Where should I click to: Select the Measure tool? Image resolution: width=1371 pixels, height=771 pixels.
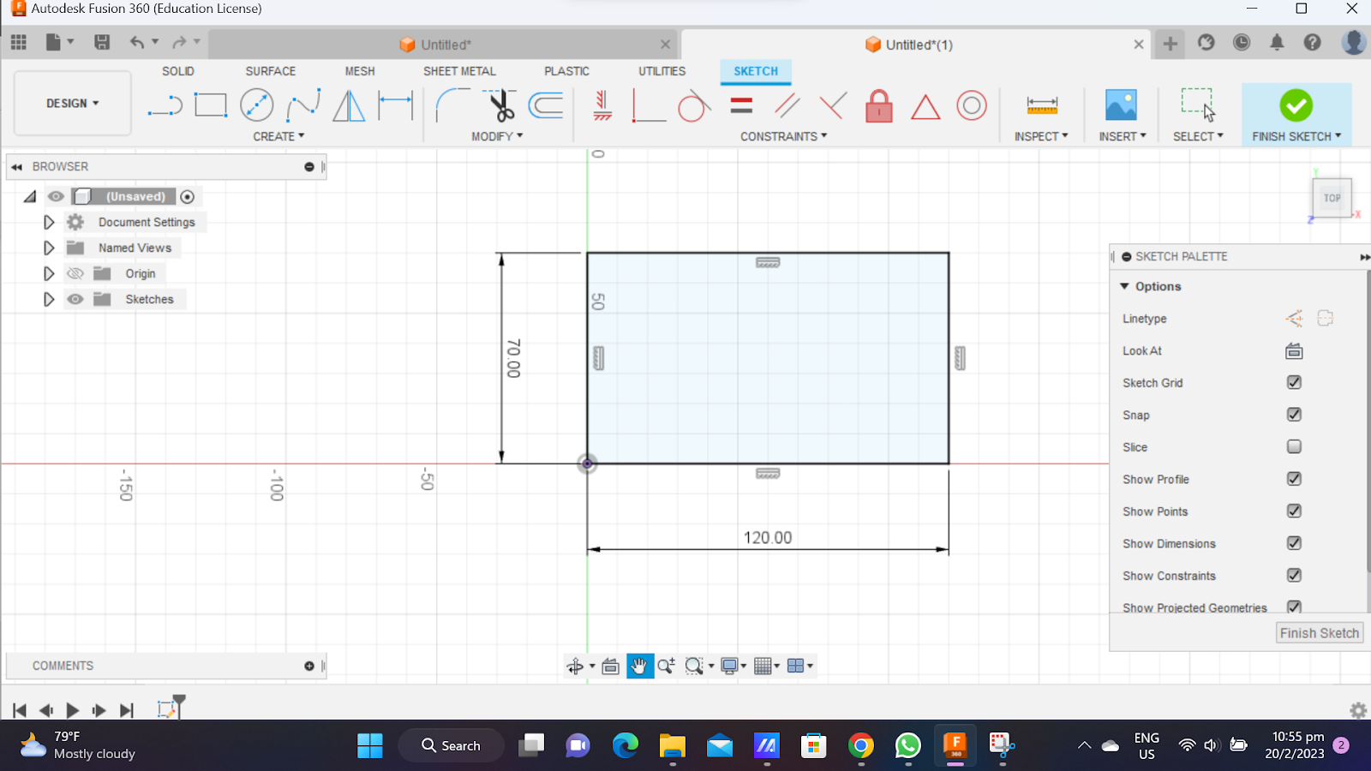pos(1042,105)
